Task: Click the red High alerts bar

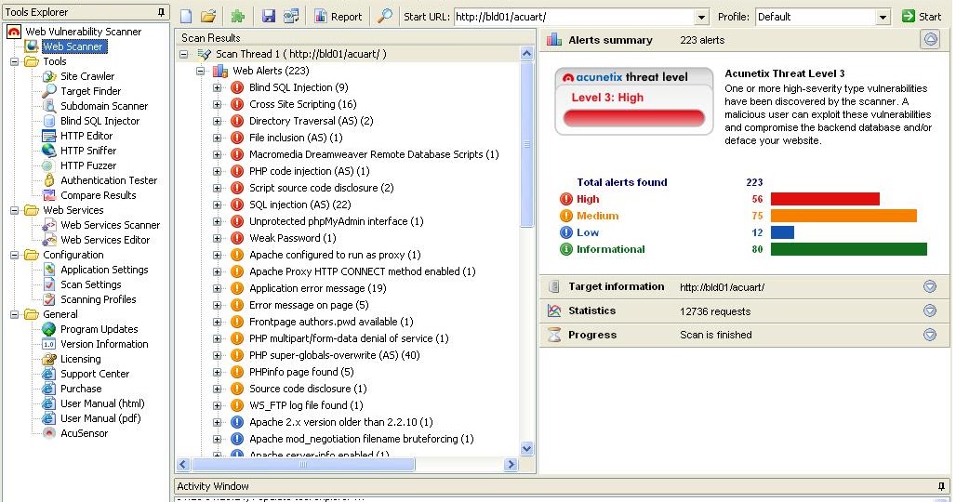Action: click(x=825, y=199)
